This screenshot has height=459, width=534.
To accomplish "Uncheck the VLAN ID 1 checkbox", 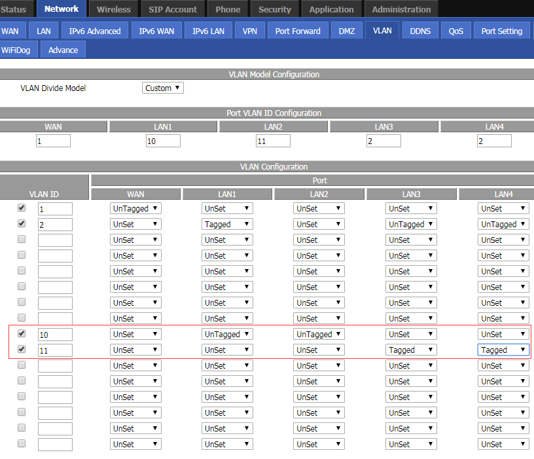I will (22, 208).
